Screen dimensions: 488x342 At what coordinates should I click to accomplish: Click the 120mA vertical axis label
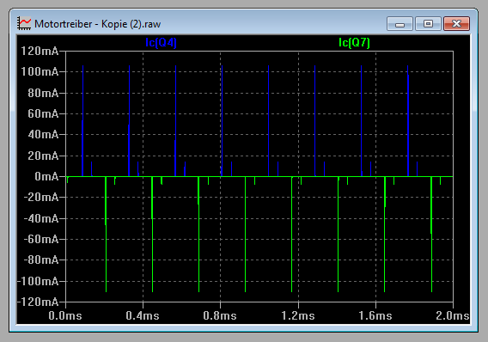click(x=40, y=51)
